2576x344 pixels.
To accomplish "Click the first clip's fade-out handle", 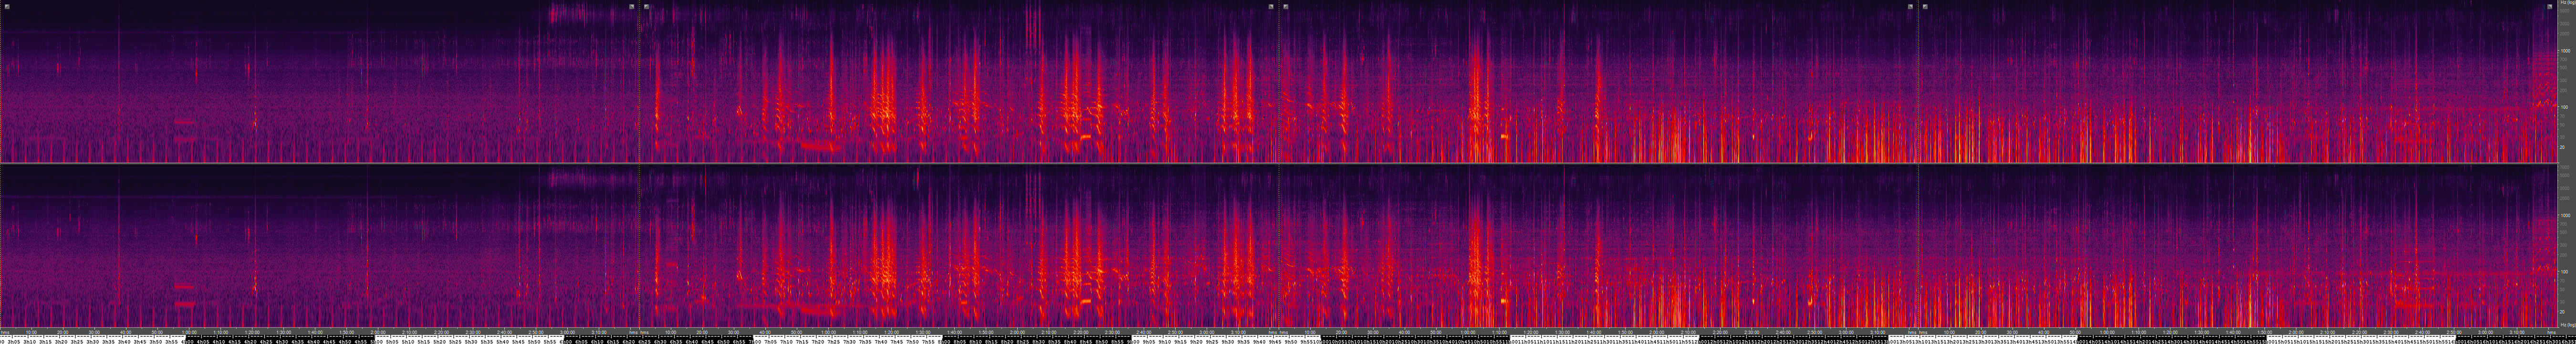I will 632,6.
